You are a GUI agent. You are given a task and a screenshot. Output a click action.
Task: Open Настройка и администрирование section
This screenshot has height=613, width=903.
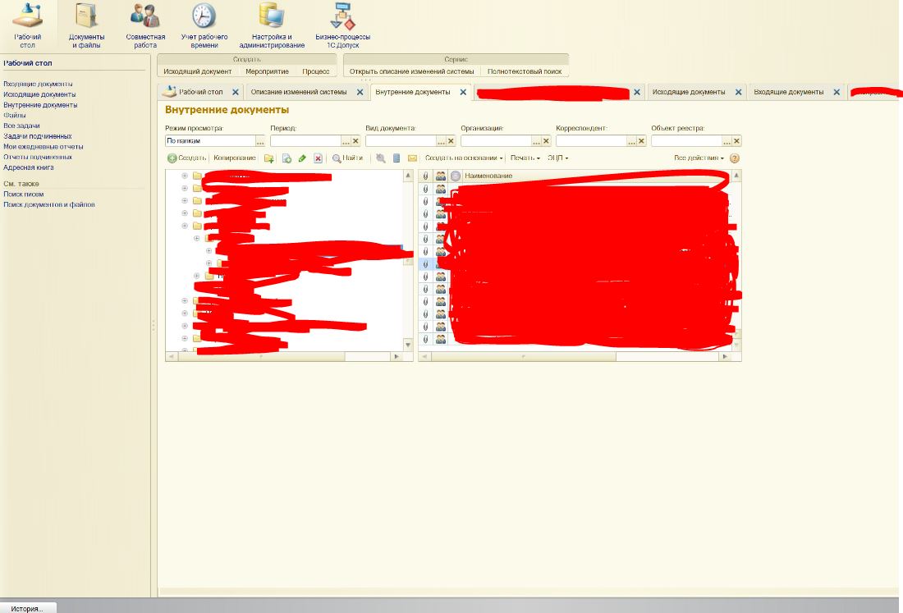272,25
